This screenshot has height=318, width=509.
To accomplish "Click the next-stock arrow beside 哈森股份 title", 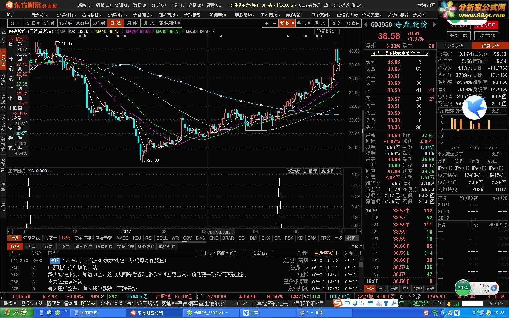I will point(435,25).
